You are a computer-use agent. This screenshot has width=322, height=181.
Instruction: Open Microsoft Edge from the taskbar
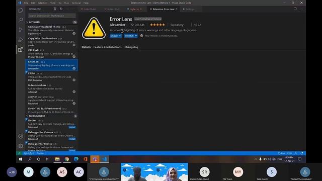76,159
